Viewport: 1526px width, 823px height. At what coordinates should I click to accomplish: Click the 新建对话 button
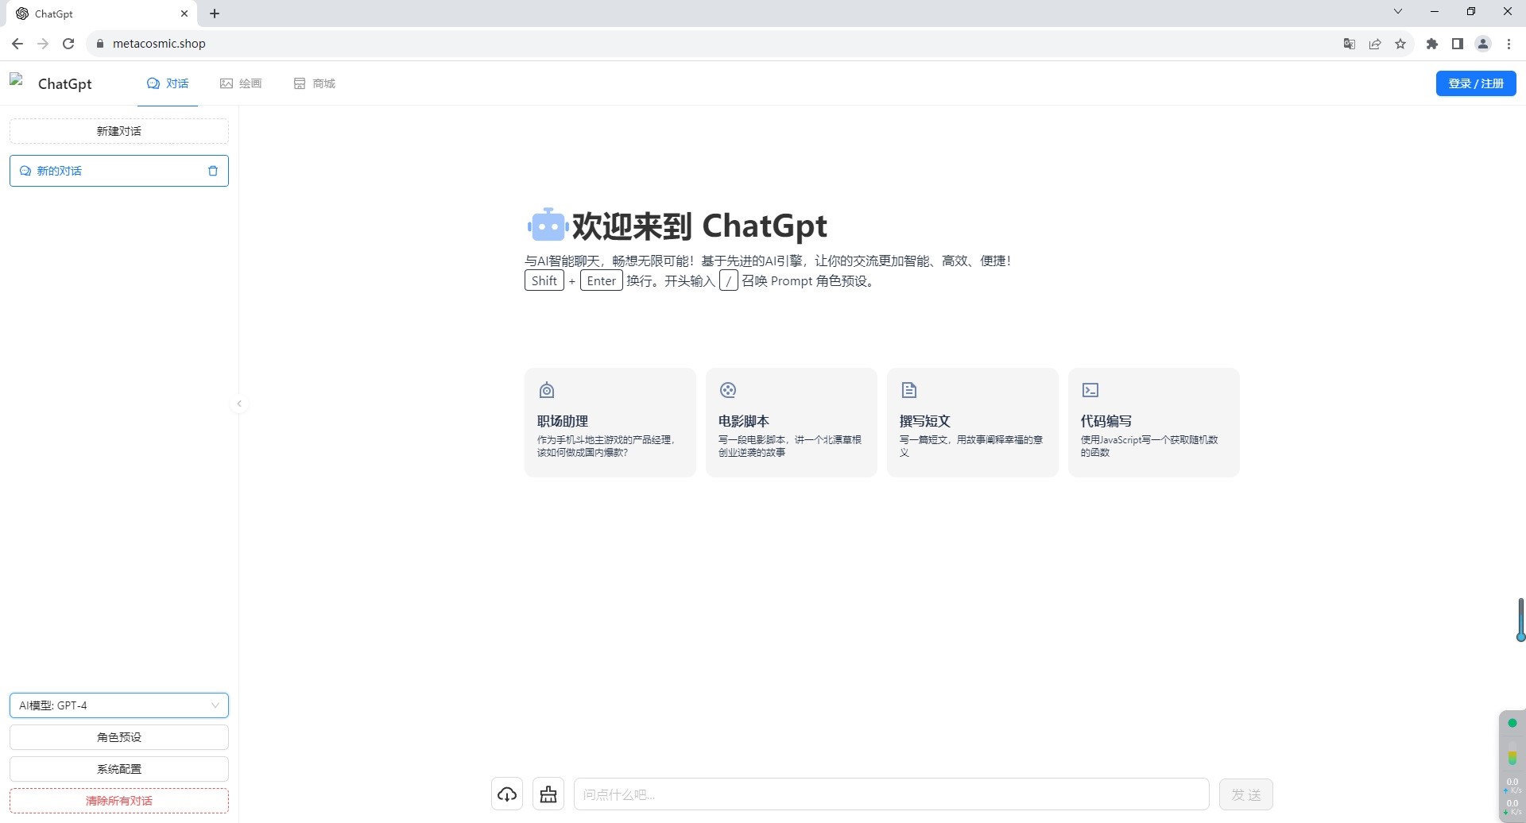click(119, 131)
